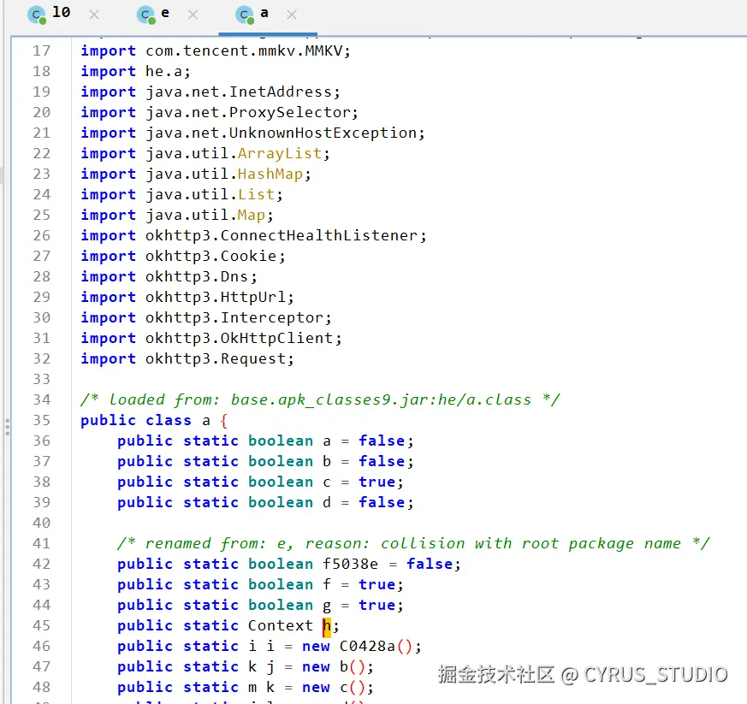The image size is (747, 704).
Task: Click line number 45 in gutter
Action: pos(41,626)
